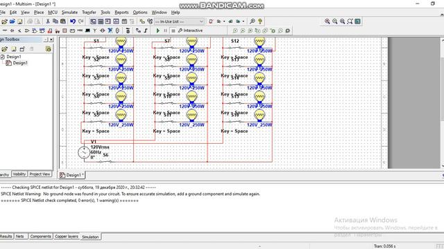
Task: Toggle switch S6 near the voltage source
Action: point(105,161)
